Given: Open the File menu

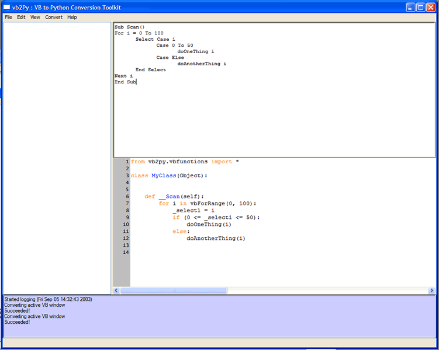Looking at the screenshot, I should click(x=8, y=17).
